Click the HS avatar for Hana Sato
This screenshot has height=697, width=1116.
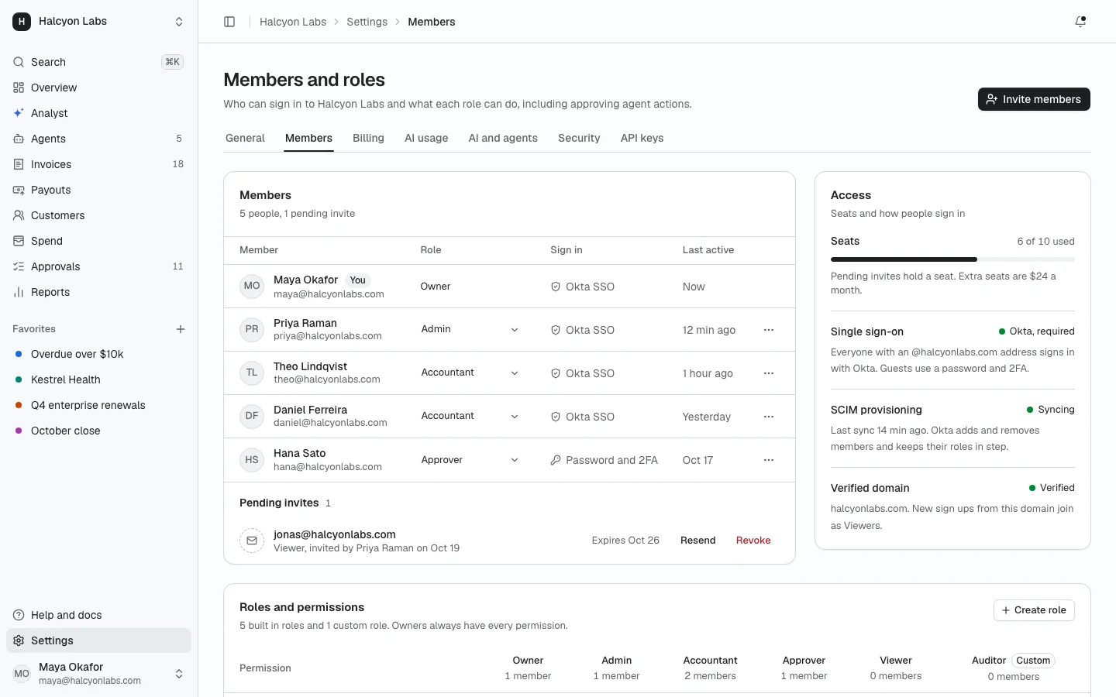pos(252,460)
